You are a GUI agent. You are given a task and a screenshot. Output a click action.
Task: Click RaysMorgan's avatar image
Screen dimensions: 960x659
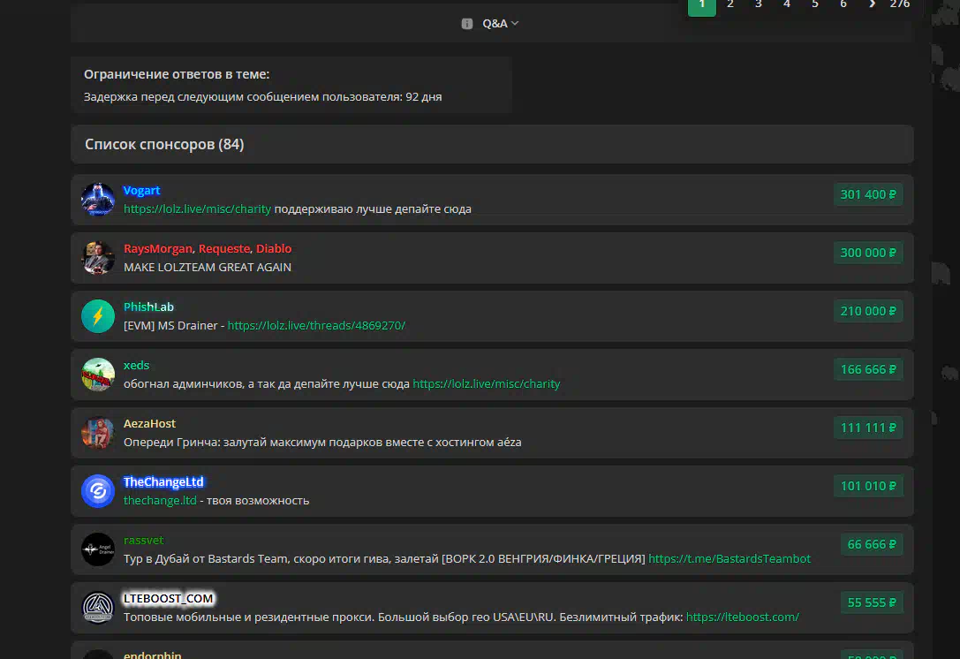pos(98,258)
